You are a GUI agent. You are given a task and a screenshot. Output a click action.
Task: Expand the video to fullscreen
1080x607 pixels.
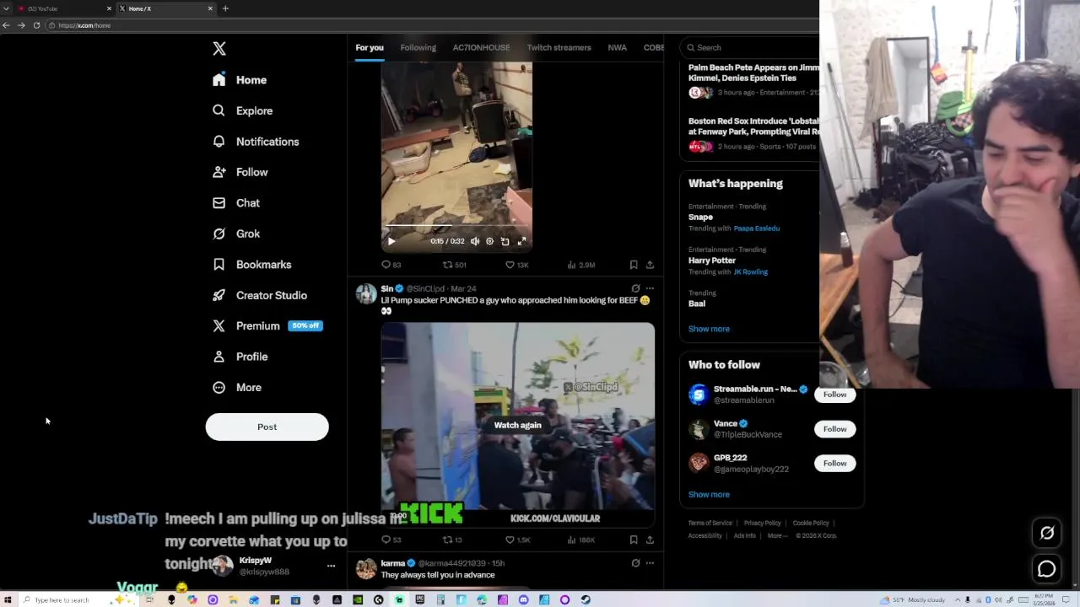521,241
